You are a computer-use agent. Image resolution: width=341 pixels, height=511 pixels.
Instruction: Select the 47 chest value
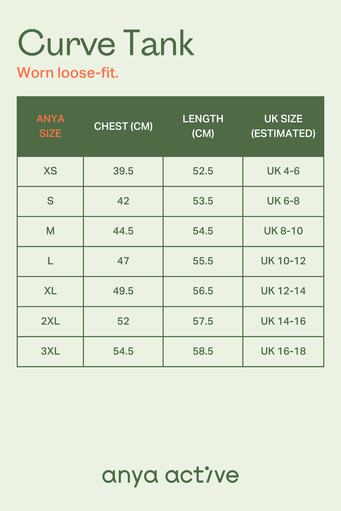123,261
